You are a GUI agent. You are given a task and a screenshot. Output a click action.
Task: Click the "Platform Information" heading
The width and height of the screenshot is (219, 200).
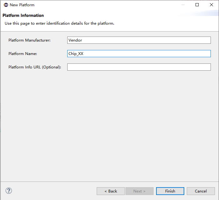23,16
